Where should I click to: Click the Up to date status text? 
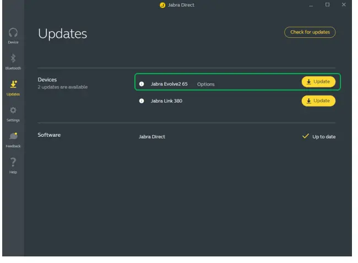click(324, 137)
